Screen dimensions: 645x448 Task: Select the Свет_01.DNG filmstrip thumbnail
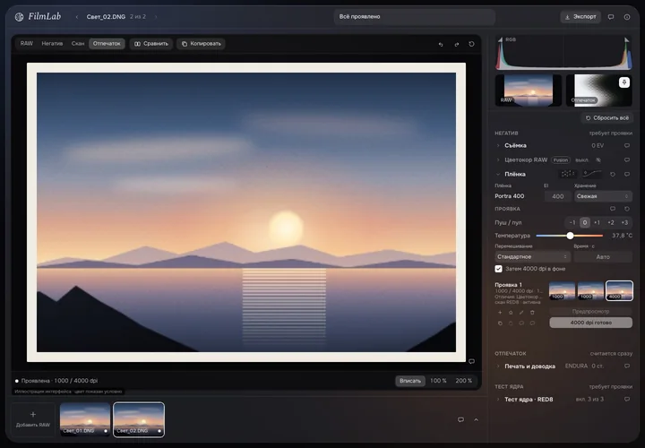[85, 419]
